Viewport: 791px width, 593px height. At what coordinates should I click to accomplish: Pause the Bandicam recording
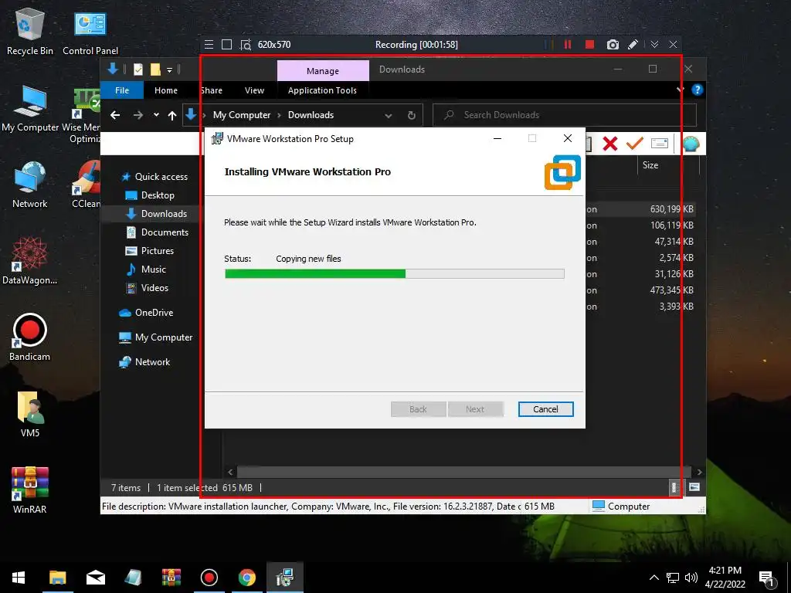tap(568, 44)
